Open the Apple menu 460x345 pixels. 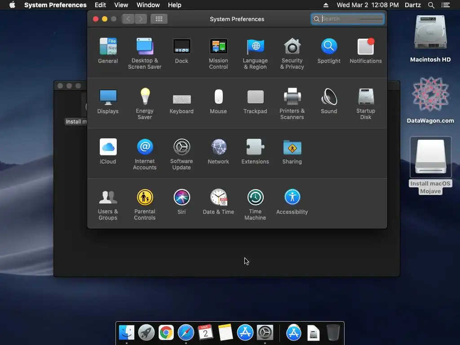[x=12, y=5]
